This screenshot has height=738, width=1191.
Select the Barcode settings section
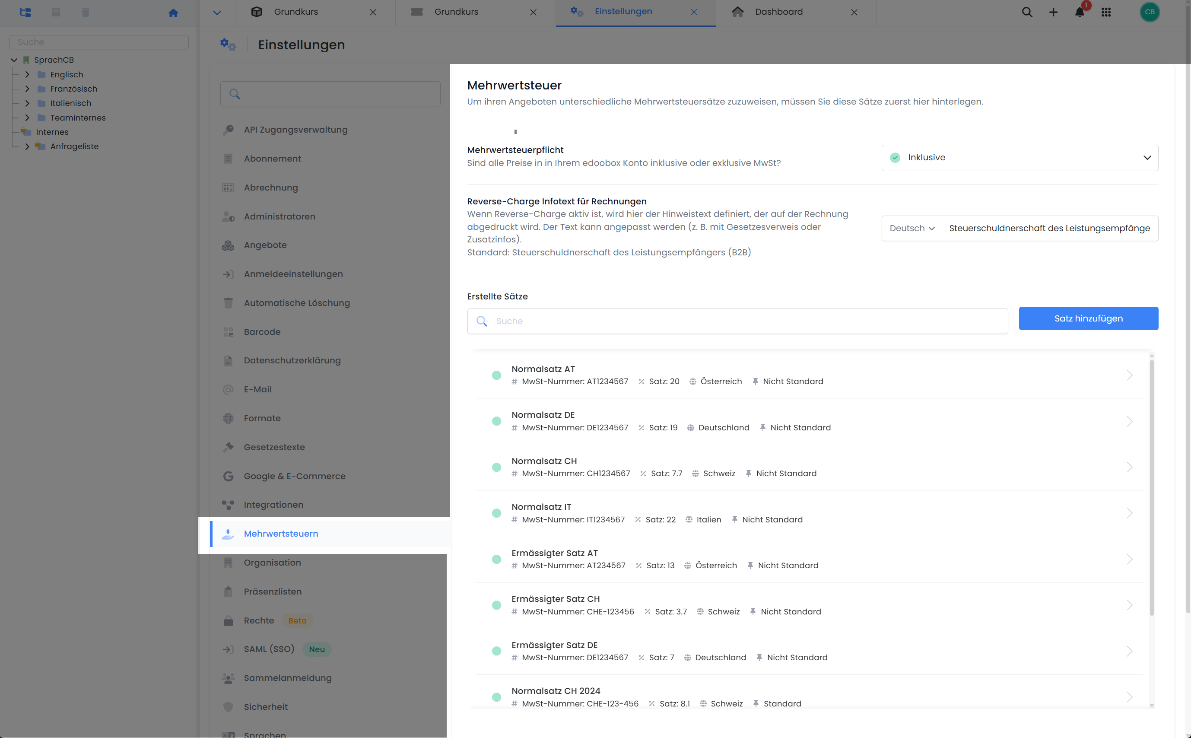263,331
